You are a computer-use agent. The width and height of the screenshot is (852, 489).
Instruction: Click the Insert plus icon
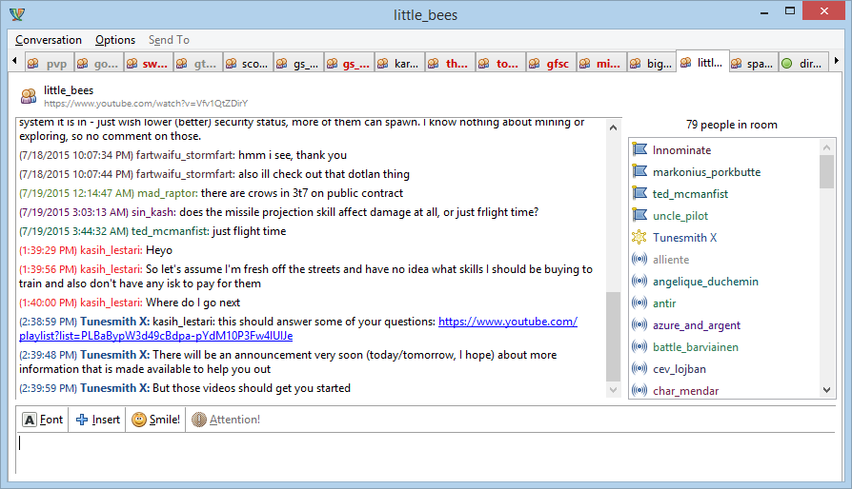(82, 420)
